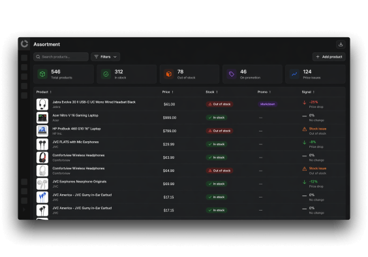Select Acer Nitro V 16 Gaming Laptop name

pos(75,116)
